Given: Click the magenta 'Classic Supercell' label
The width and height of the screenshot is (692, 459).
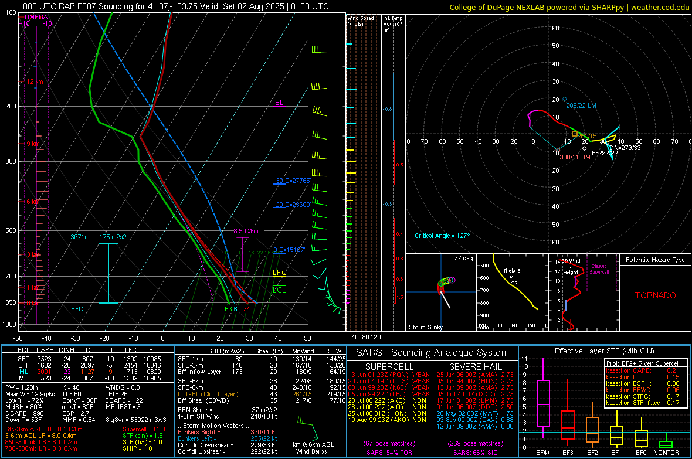Looking at the screenshot, I should click(599, 269).
